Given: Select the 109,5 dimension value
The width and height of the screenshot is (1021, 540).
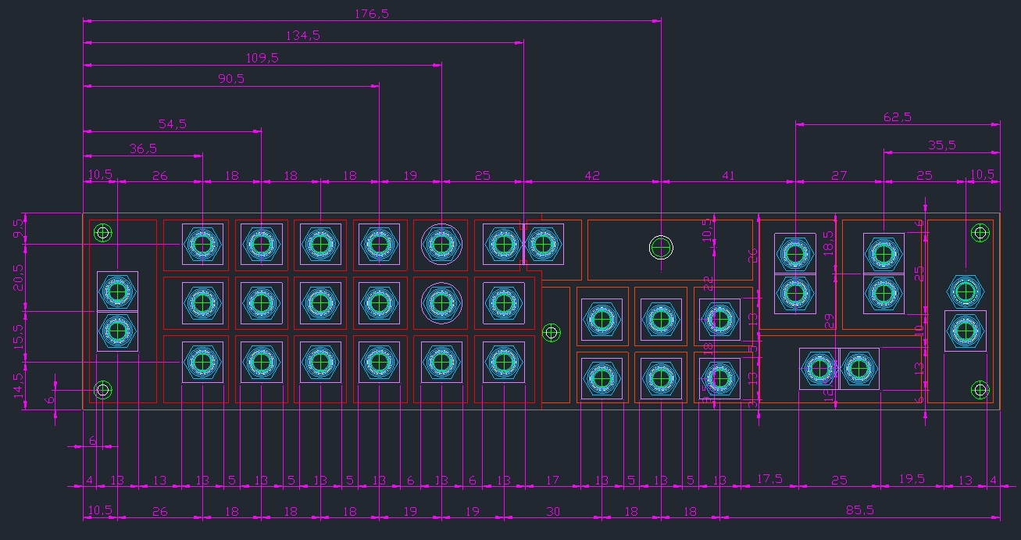Looking at the screenshot, I should (262, 58).
